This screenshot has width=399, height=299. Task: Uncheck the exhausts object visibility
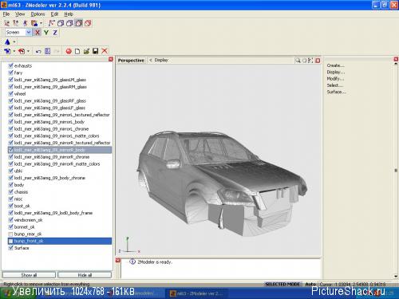(10, 65)
